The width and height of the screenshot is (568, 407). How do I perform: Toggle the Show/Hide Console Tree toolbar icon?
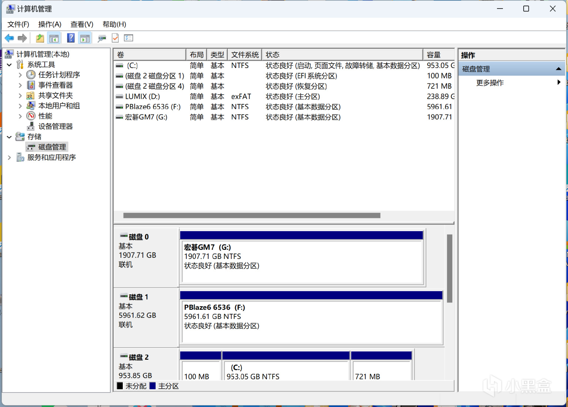click(54, 38)
